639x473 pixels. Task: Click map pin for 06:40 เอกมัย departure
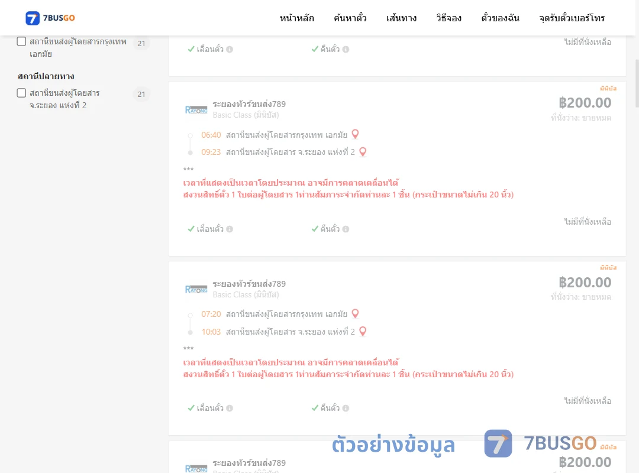coord(356,134)
